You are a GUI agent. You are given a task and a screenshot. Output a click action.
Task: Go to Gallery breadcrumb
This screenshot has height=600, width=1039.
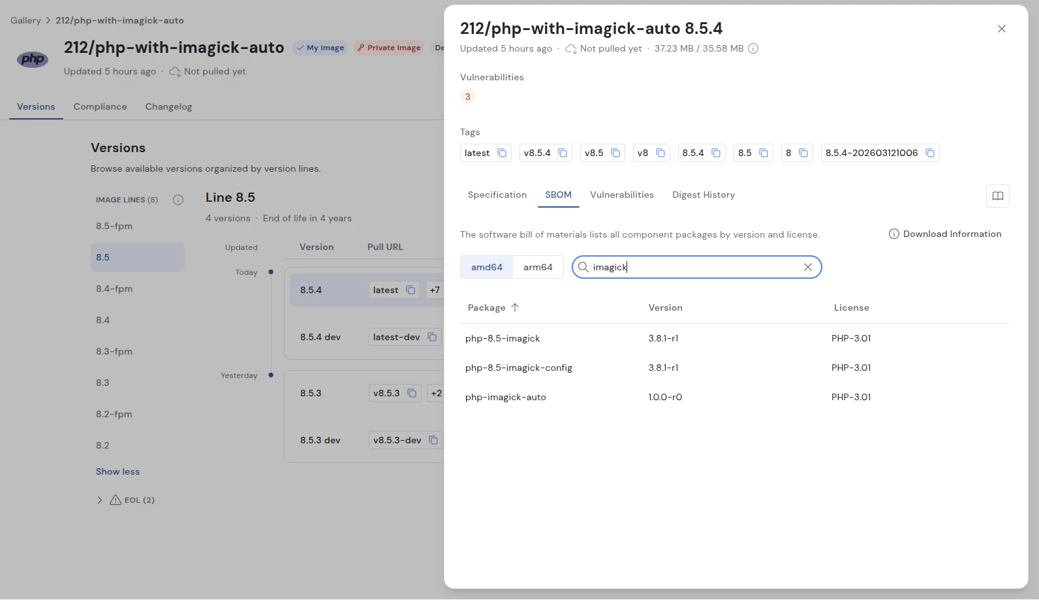tap(25, 20)
